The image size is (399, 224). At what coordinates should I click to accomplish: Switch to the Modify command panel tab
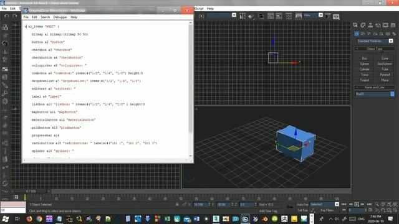tap(363, 25)
